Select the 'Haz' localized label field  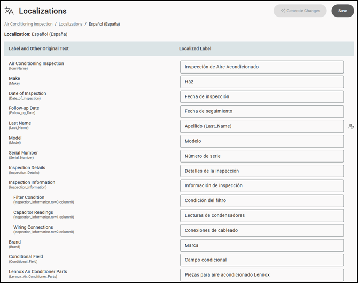pos(262,82)
